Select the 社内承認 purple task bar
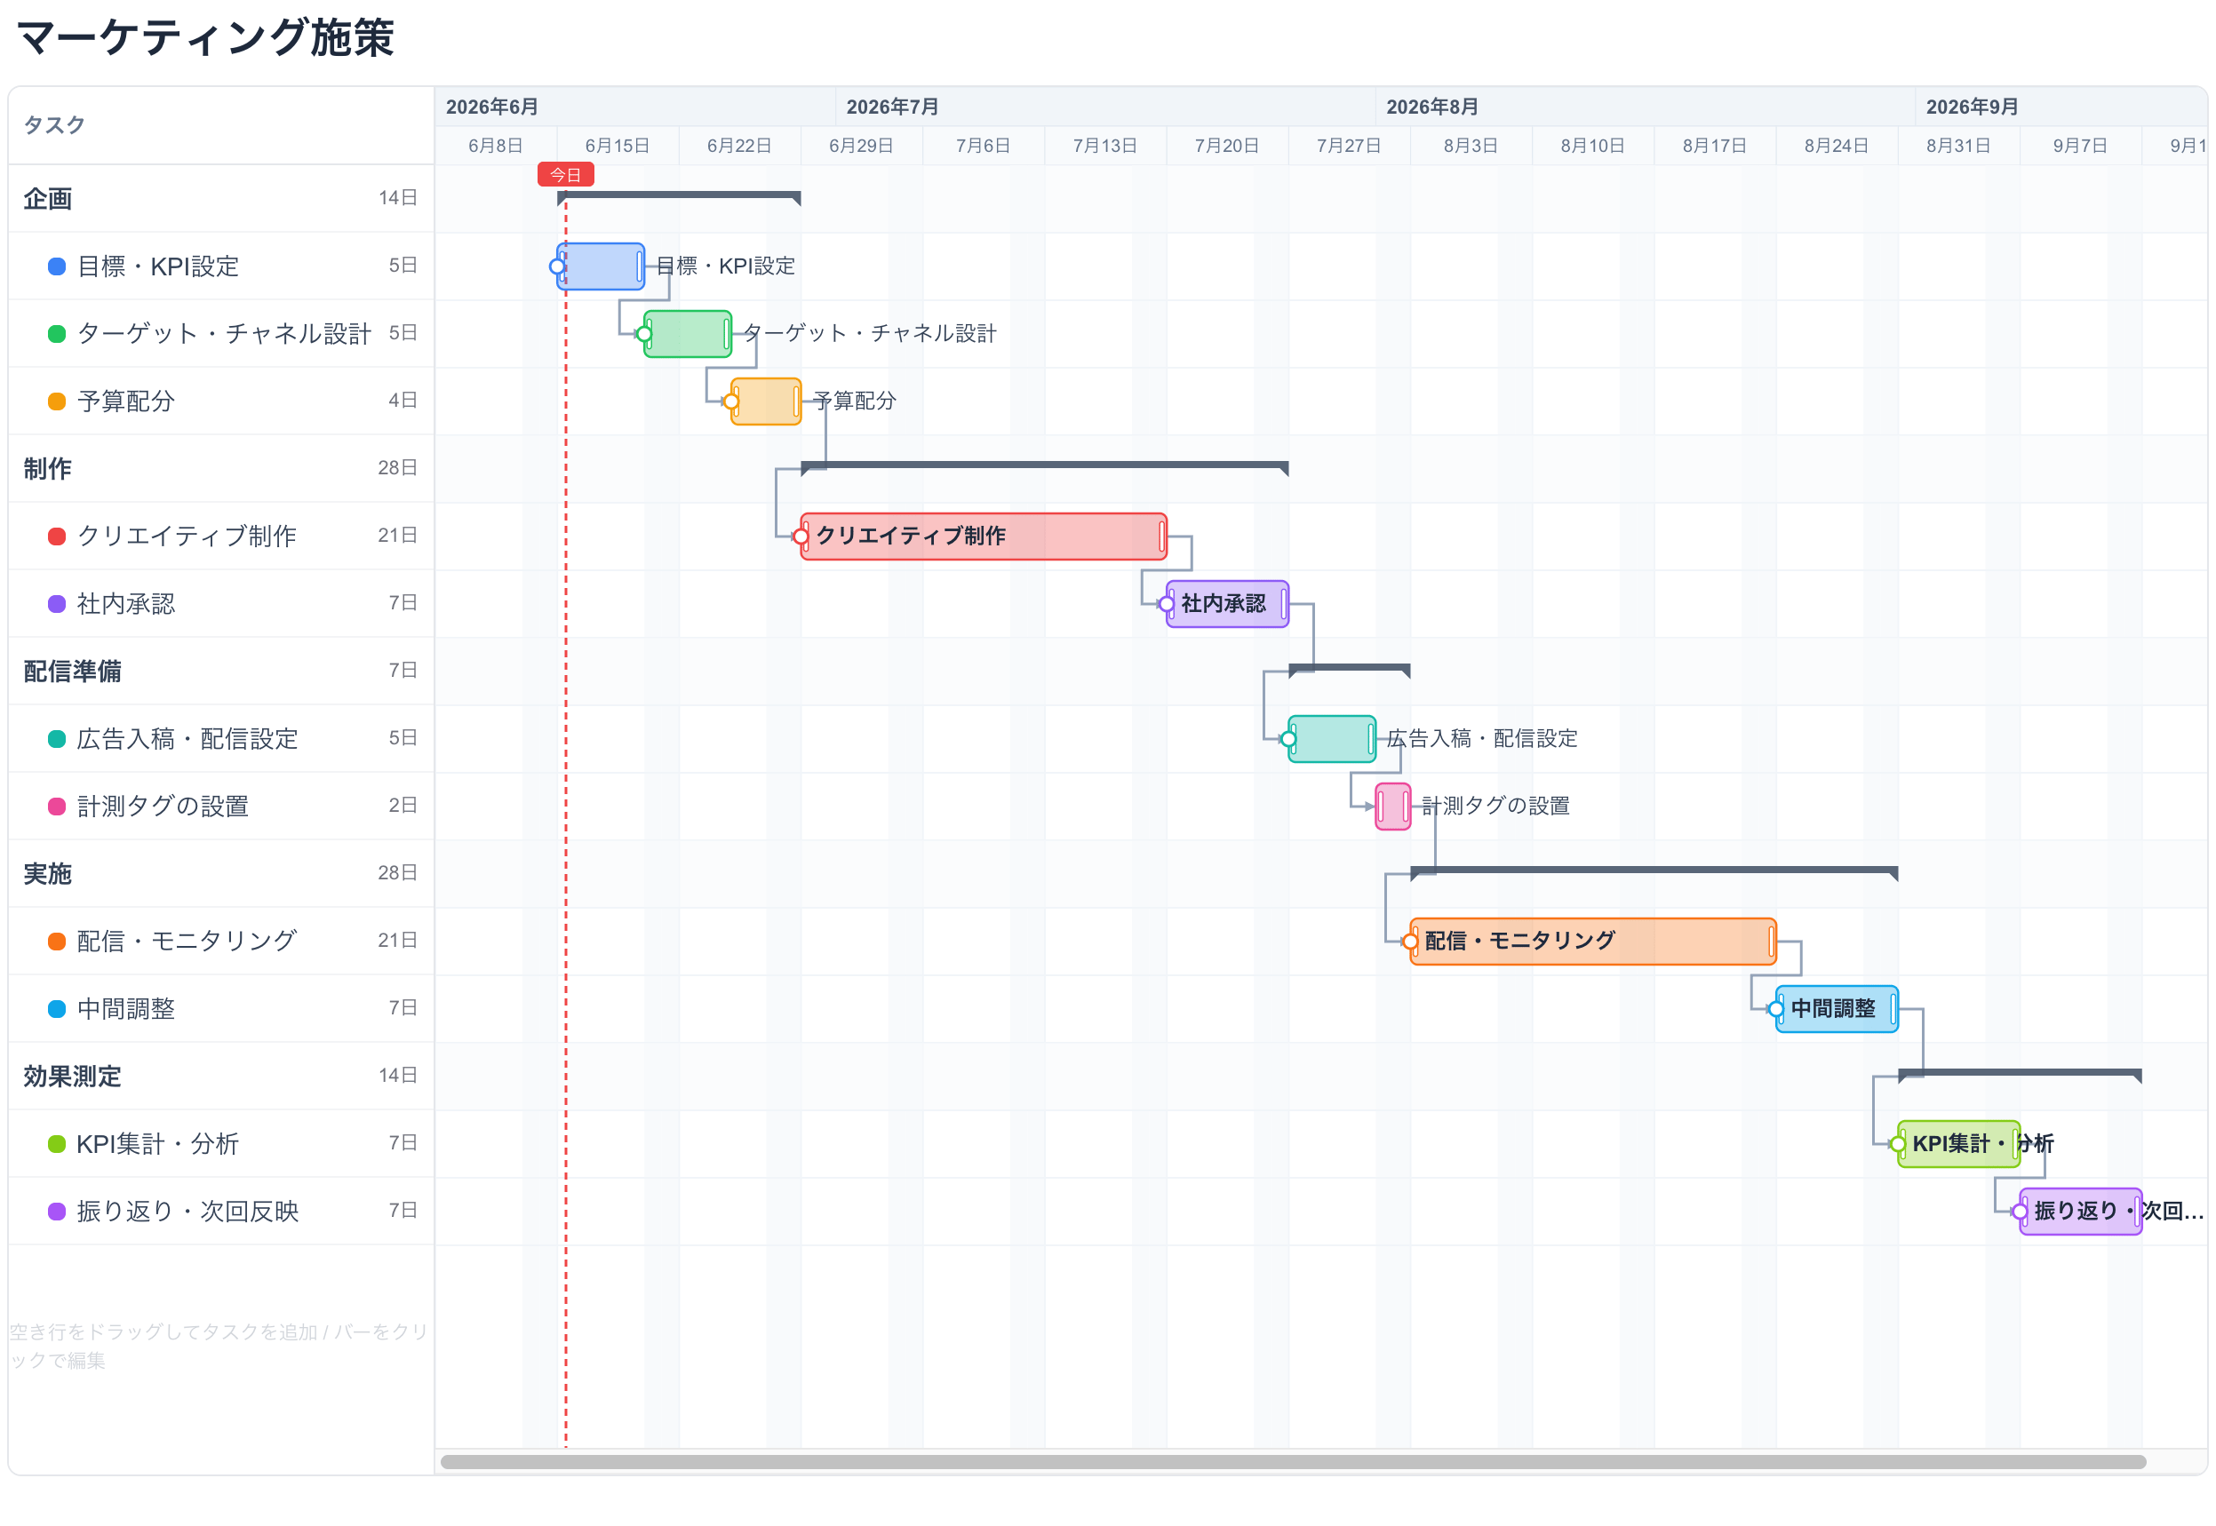Viewport: 2216px width, 1526px height. pos(1227,604)
